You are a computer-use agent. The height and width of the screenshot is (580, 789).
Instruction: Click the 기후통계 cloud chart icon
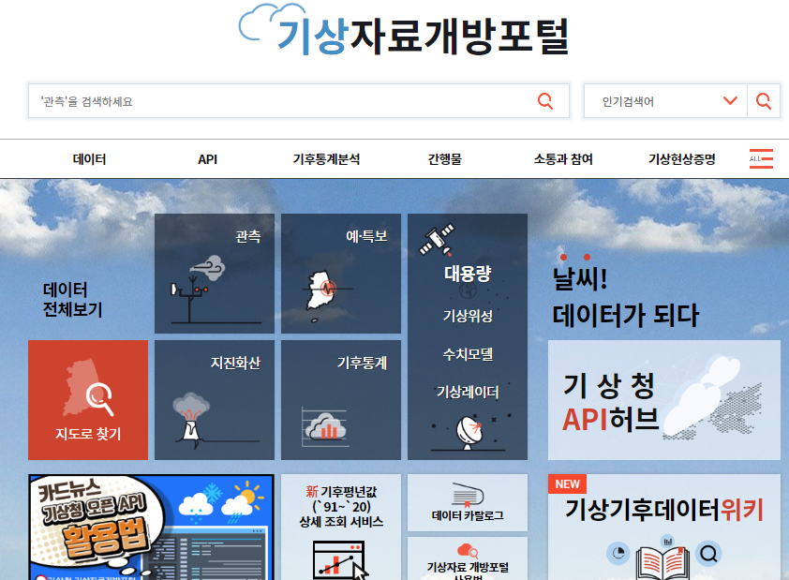[324, 427]
